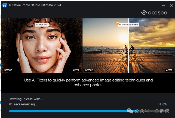This screenshot has height=118, width=175.
Task: Click the AI Sky Replacement label
Action: click(128, 24)
